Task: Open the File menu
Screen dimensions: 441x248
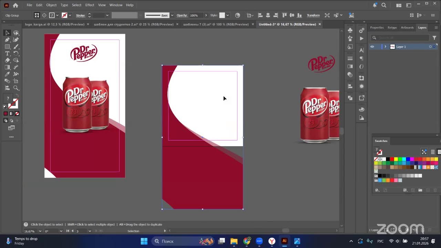Action: pos(29,5)
